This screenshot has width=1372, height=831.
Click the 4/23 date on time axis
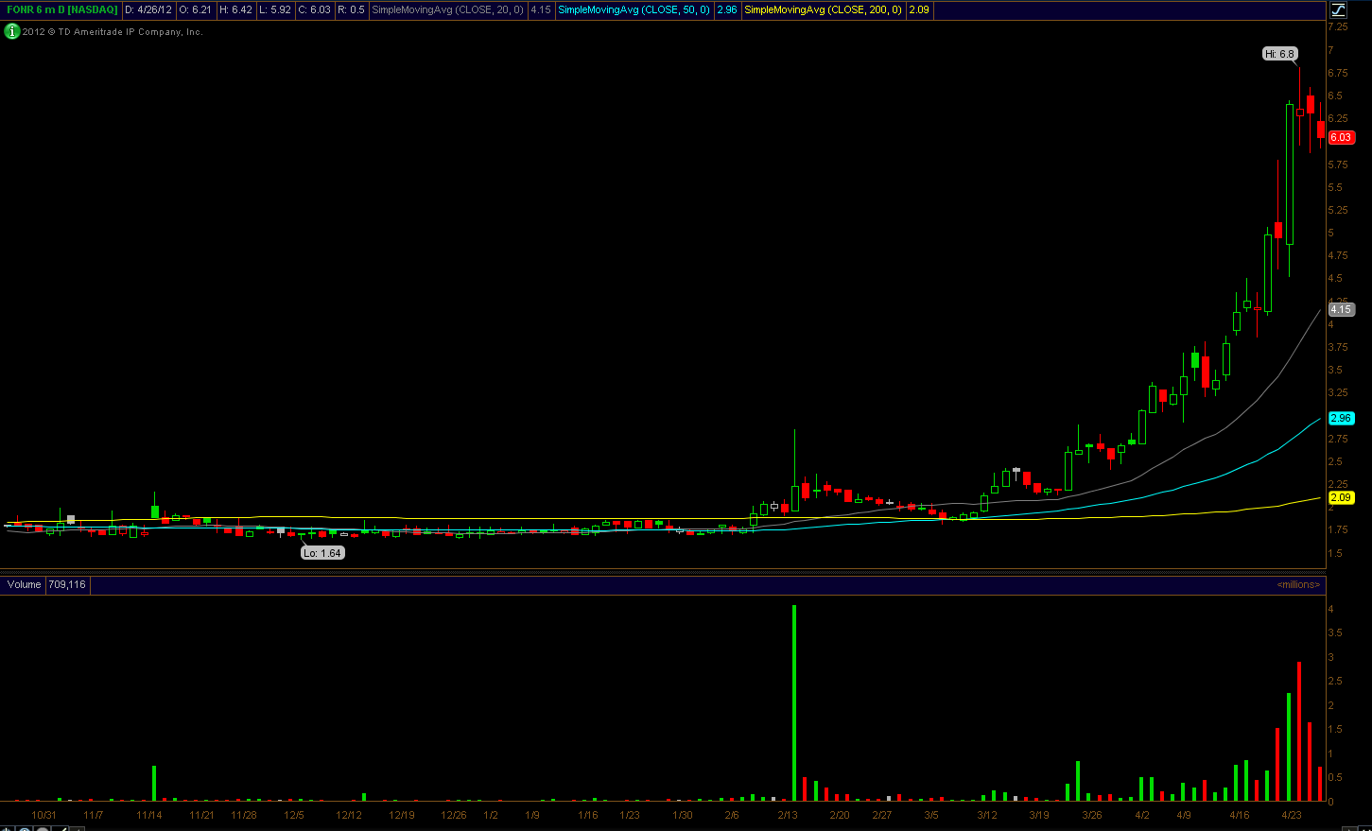(1291, 815)
